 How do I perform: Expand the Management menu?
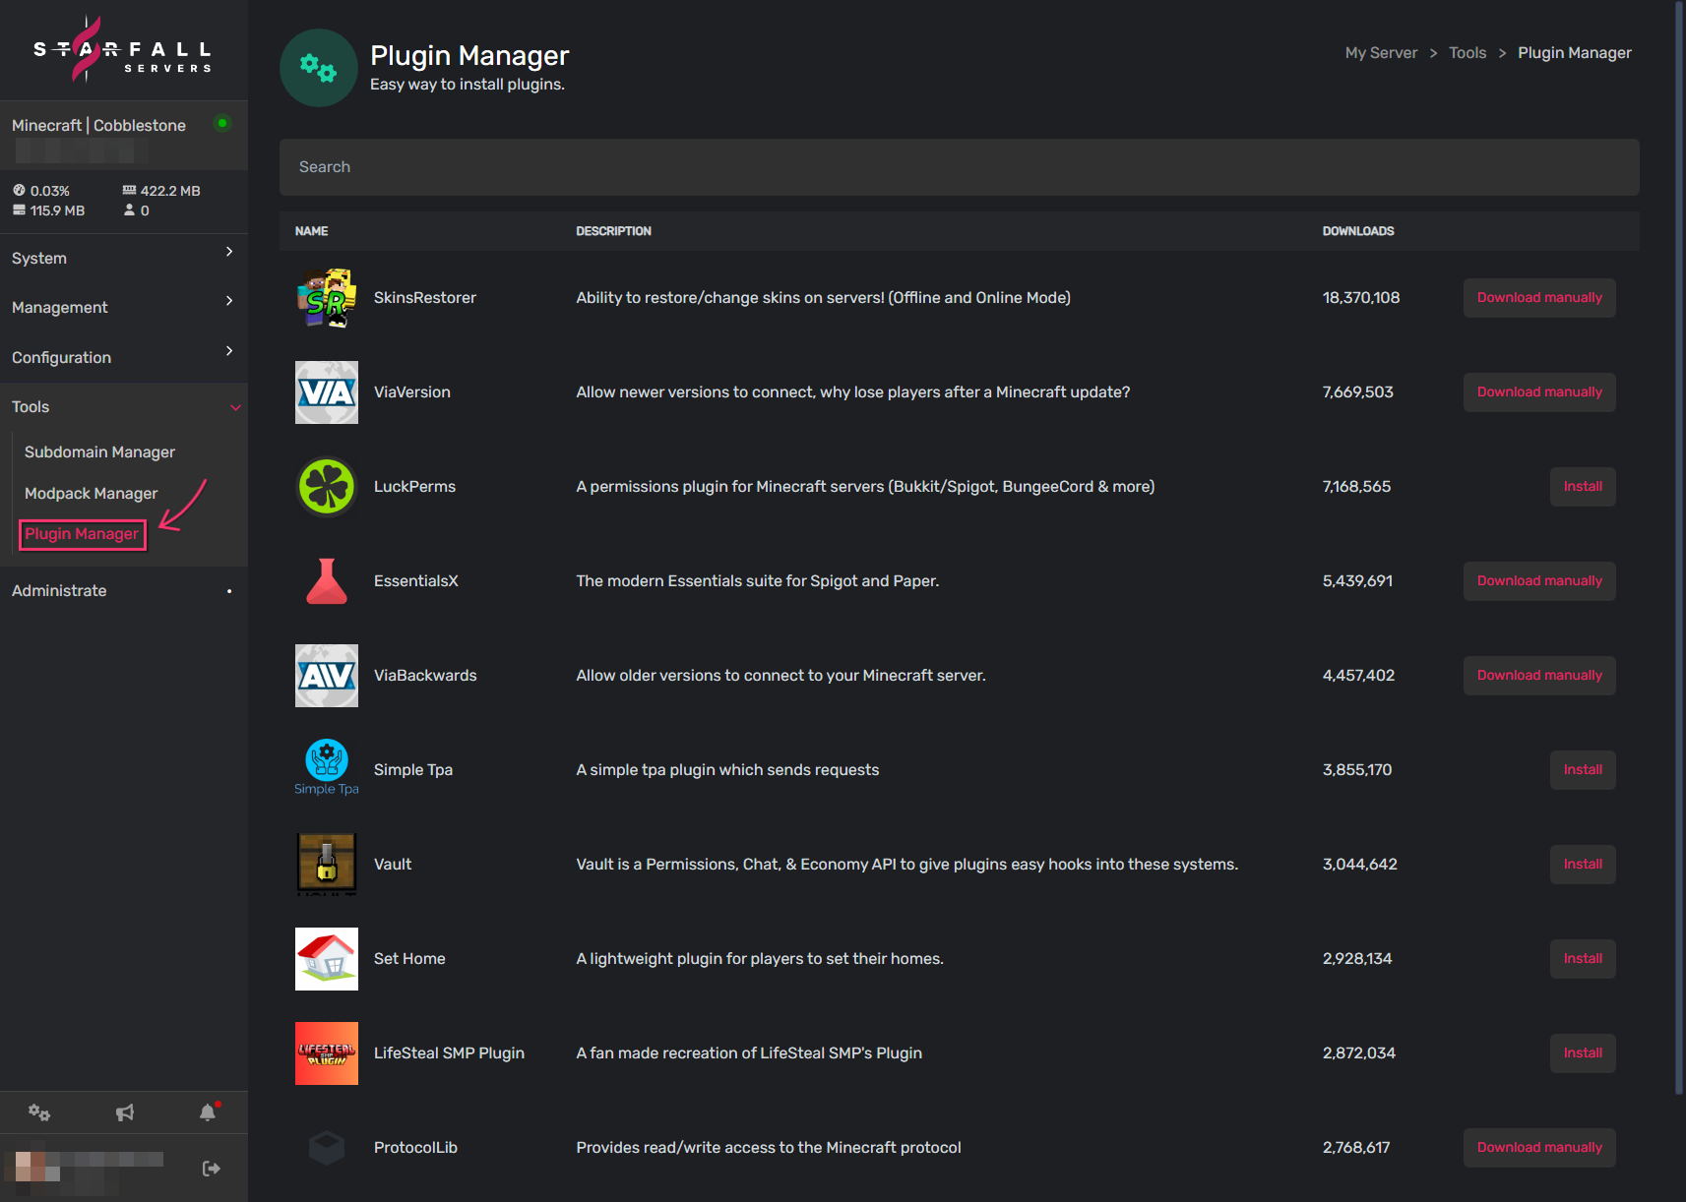click(x=123, y=307)
